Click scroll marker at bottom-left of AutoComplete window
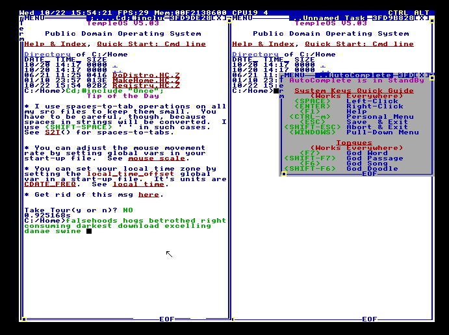This screenshot has width=449, height=335. coord(284,174)
